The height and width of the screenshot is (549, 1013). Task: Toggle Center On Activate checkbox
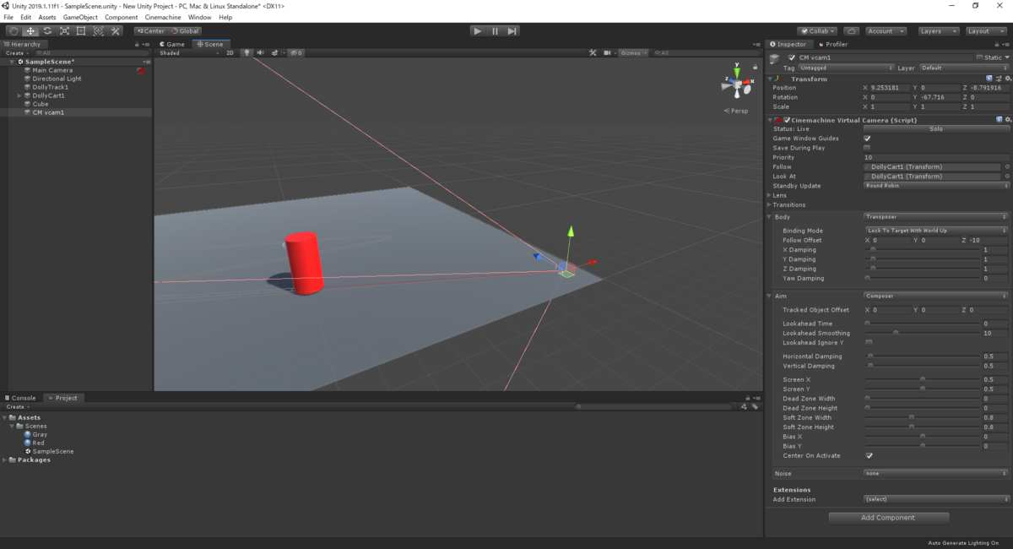point(869,455)
